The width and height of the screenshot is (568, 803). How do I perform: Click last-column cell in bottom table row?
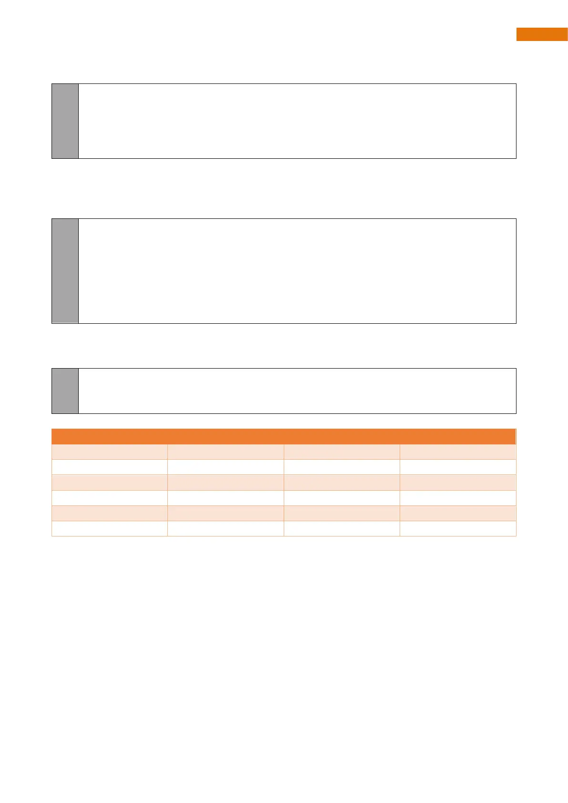coord(458,528)
